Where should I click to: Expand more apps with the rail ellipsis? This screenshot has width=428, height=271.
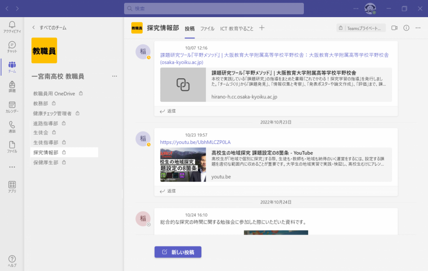(x=12, y=167)
